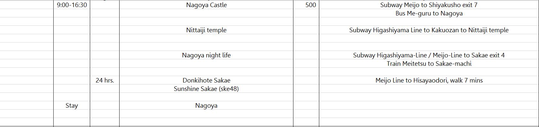Select the cell with value 500

tap(306, 5)
